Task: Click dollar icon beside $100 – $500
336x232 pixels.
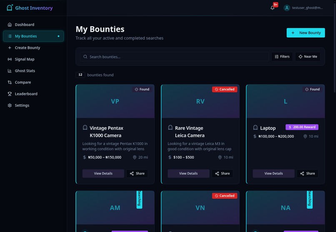Action: [x=170, y=157]
